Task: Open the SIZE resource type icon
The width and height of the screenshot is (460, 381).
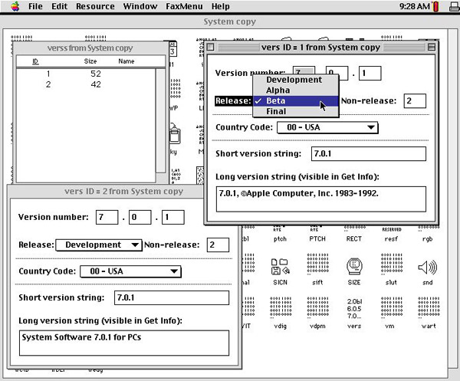Action: [354, 270]
